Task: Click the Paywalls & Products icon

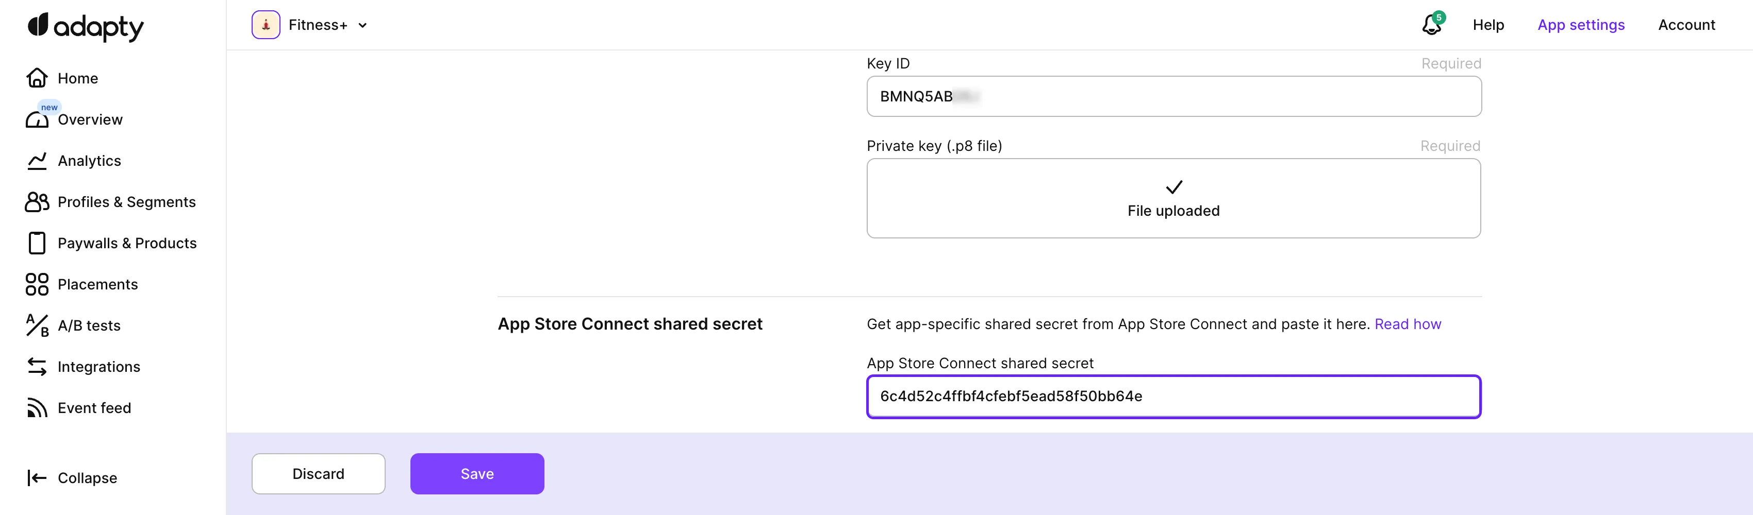Action: pos(37,243)
